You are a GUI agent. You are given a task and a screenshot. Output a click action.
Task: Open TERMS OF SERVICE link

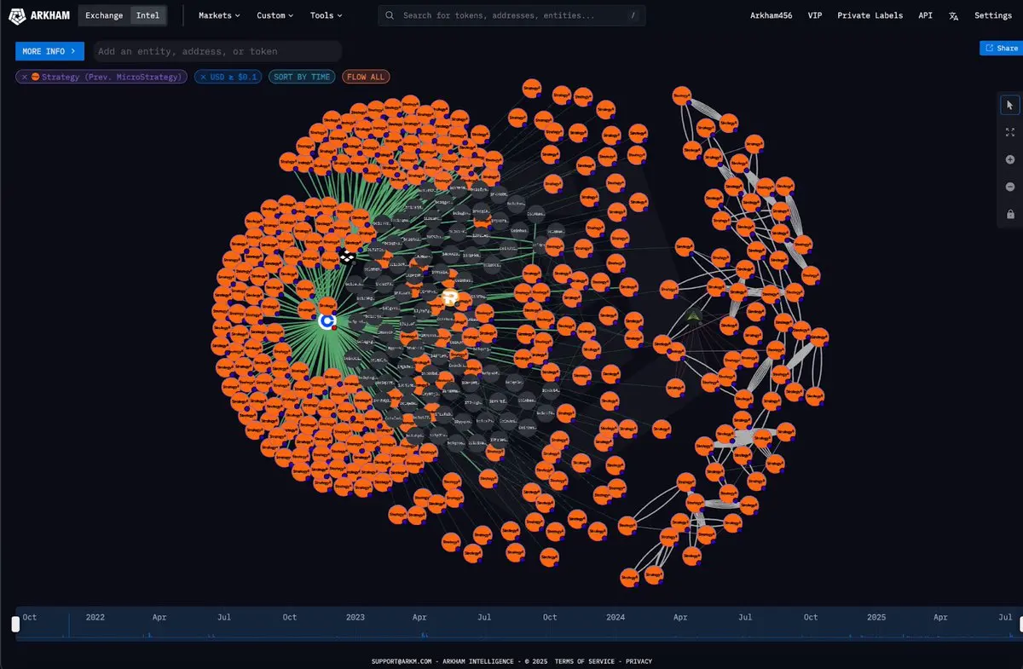coord(584,661)
